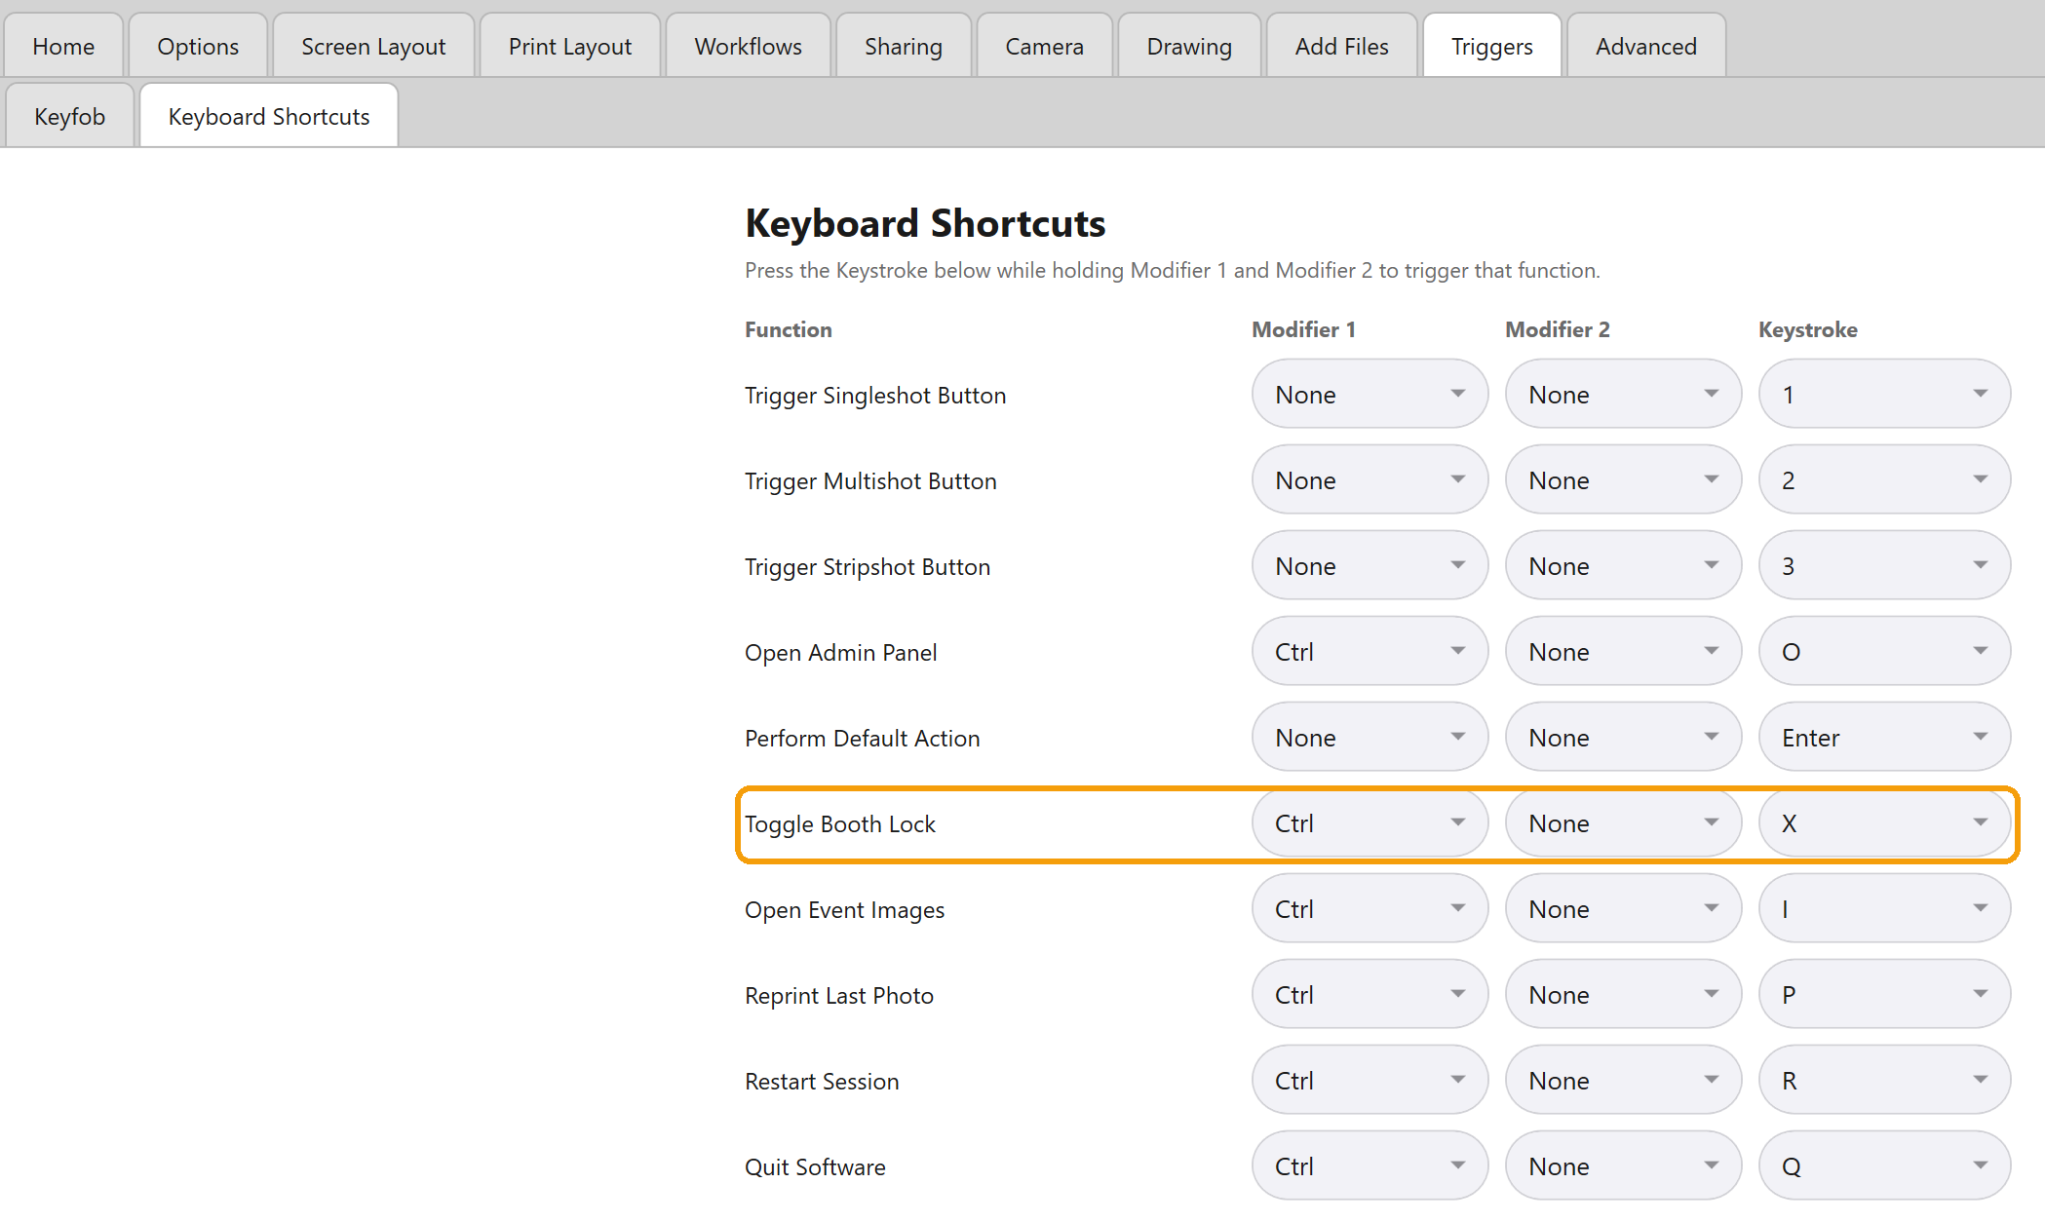Click the 'Keystroke' column header
2045x1222 pixels.
1807,329
